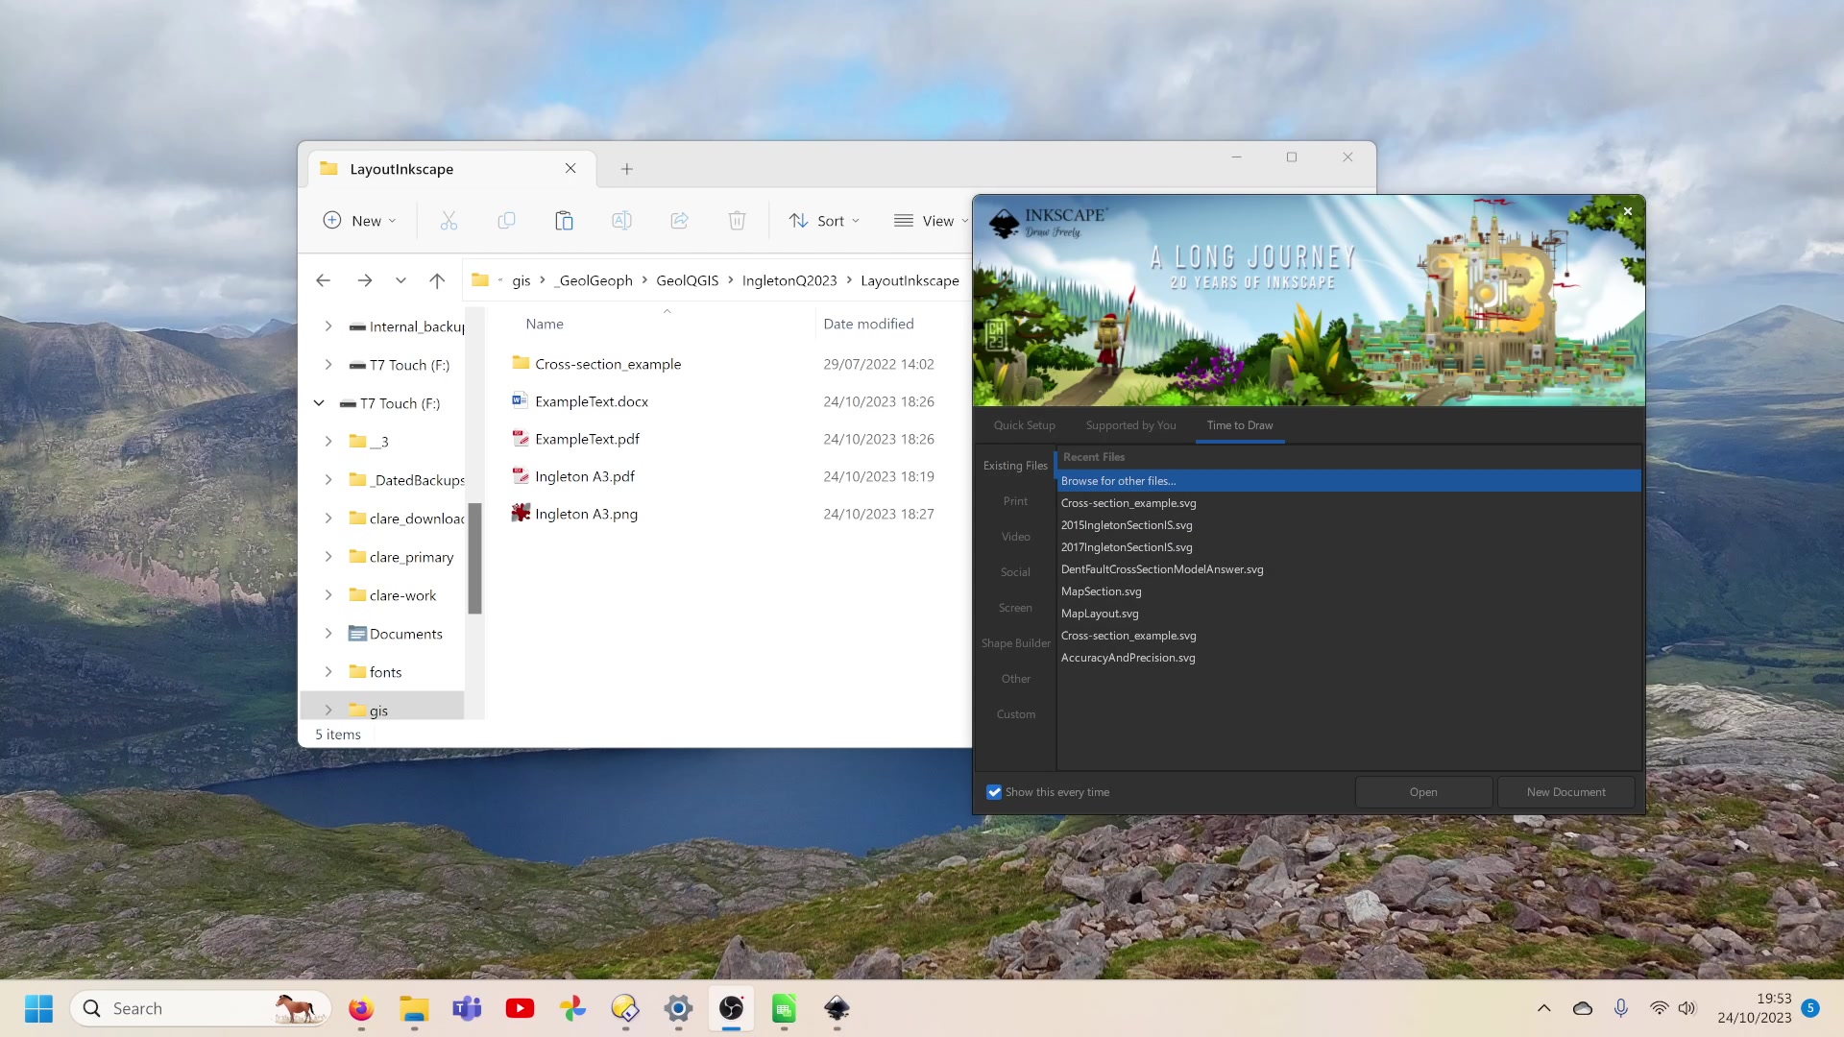Click the Rename icon in Explorer toolbar
Image resolution: width=1844 pixels, height=1037 pixels.
coord(621,221)
